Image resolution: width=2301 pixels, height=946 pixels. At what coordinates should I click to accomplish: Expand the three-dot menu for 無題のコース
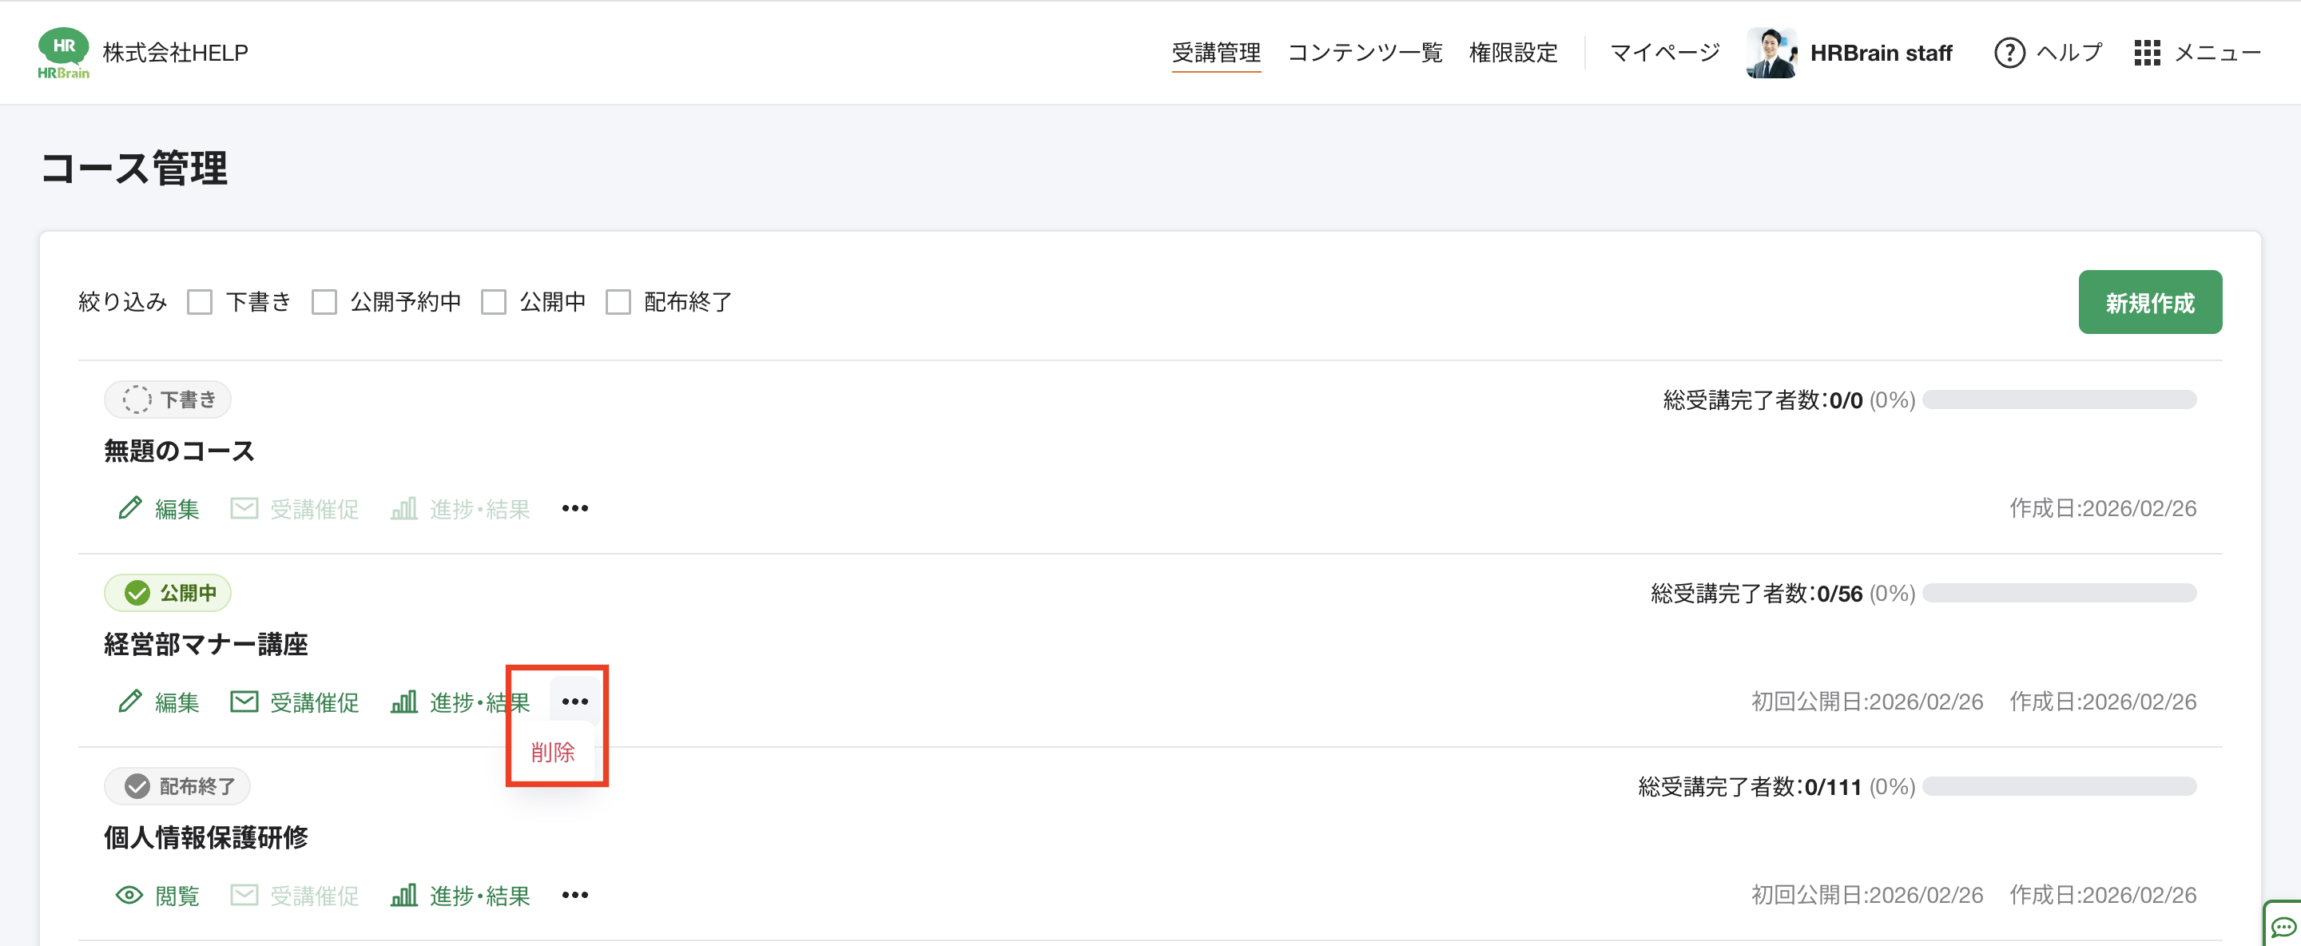[x=575, y=508]
